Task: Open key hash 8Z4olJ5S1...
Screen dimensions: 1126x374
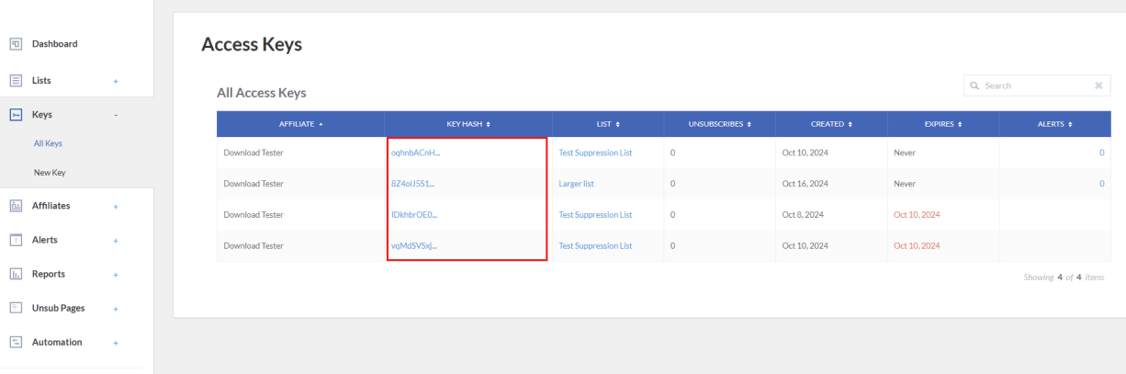Action: (412, 184)
